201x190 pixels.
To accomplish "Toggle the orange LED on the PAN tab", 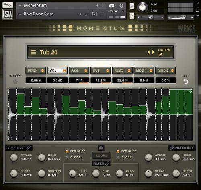I will pyautogui.click(x=86, y=71).
